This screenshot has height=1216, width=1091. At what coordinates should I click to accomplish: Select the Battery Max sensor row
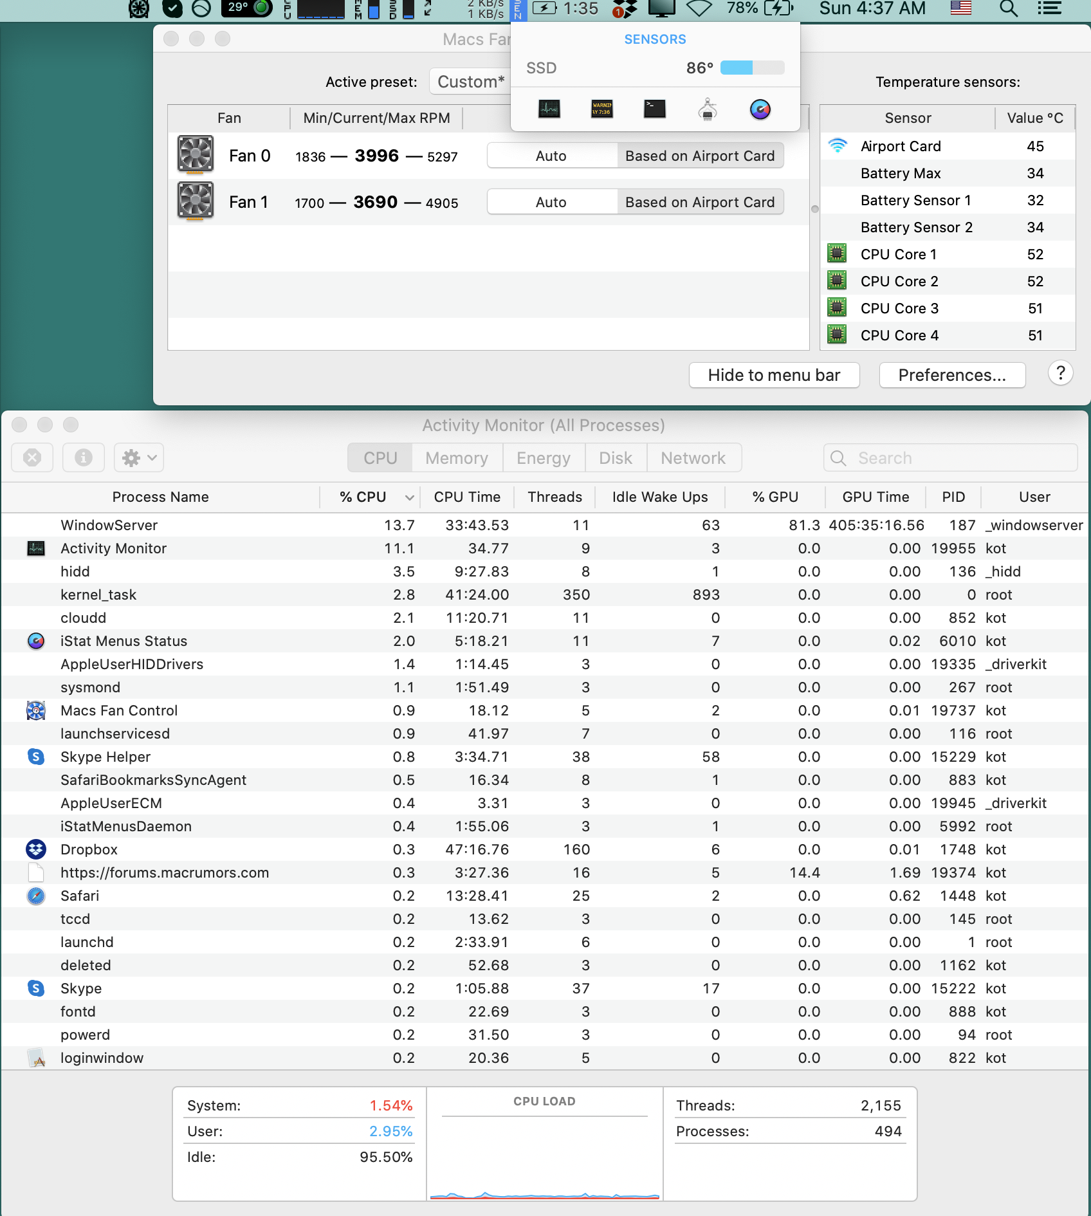[948, 173]
